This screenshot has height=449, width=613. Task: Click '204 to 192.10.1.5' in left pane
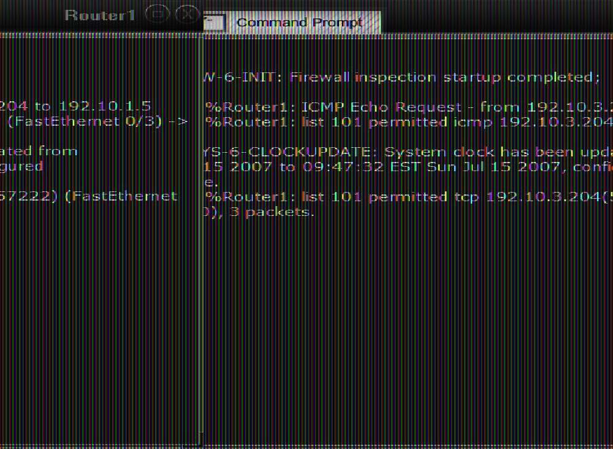pos(75,106)
